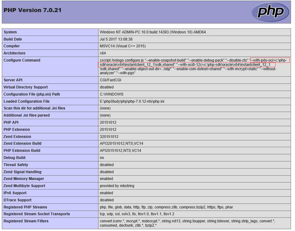Click the 'tcp, udp, ssl, sslv3, tls' transports list
This screenshot has height=231, width=295.
click(137, 214)
